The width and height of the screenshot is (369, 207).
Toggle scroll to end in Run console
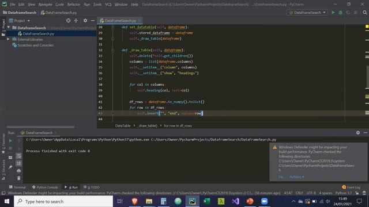[x=19, y=163]
